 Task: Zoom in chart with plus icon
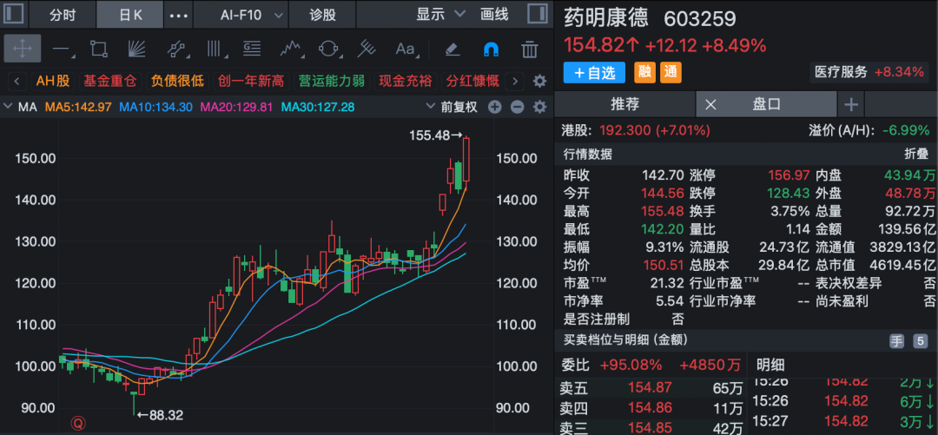tap(495, 108)
